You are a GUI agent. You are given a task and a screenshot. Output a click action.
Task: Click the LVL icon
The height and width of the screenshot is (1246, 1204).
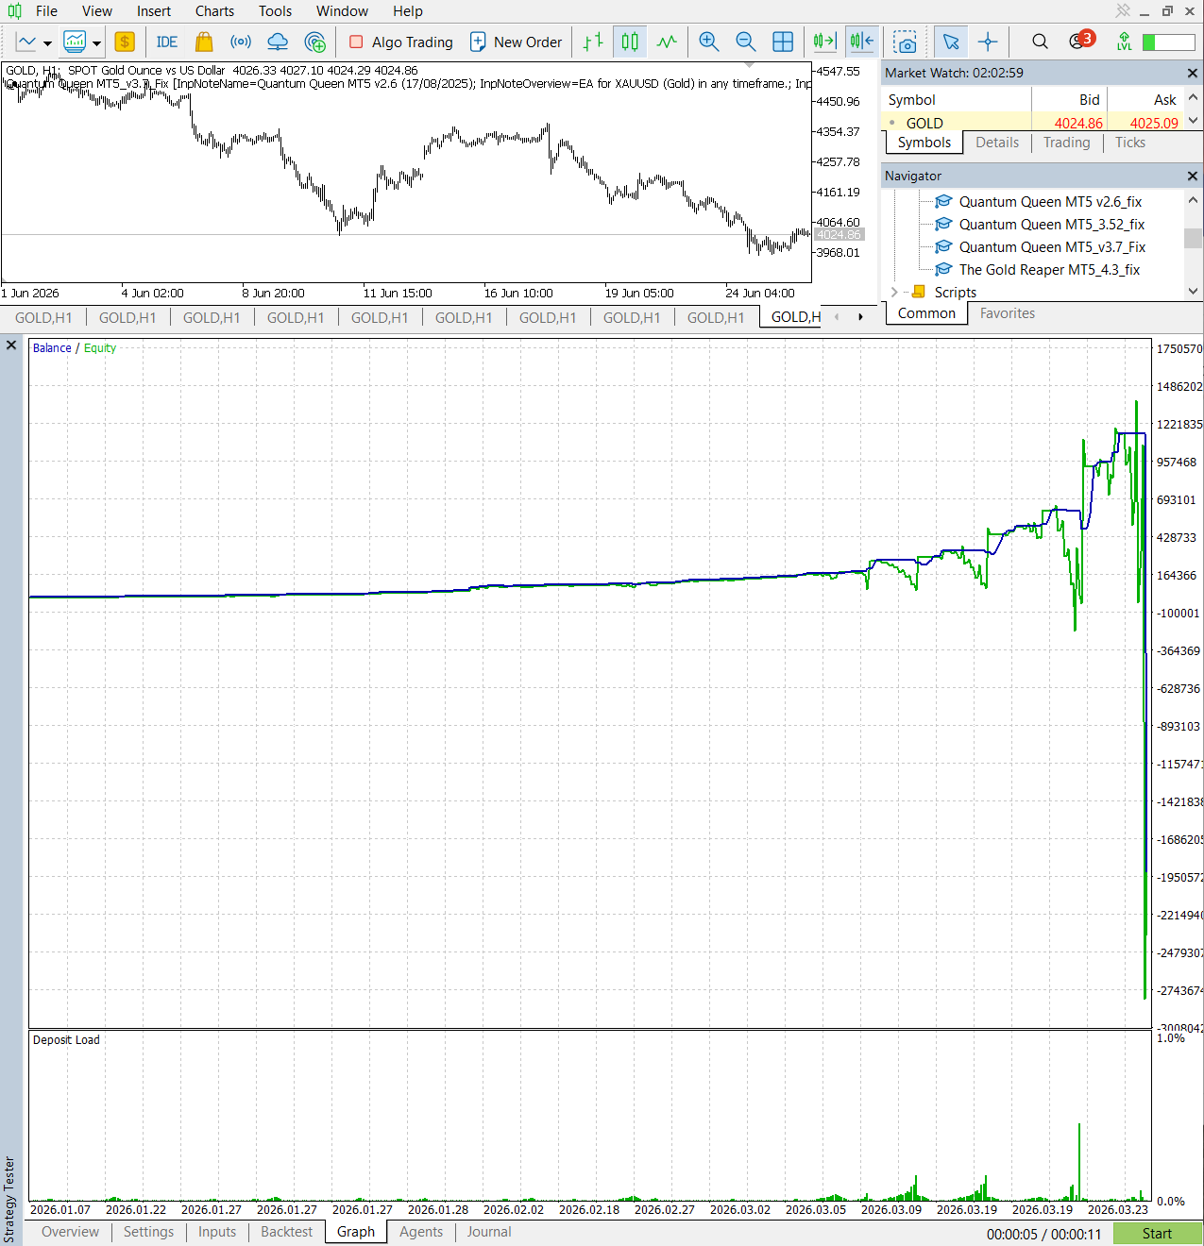click(1124, 42)
